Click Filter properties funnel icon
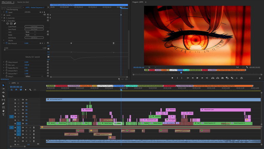The image size is (264, 149). coord(119,79)
